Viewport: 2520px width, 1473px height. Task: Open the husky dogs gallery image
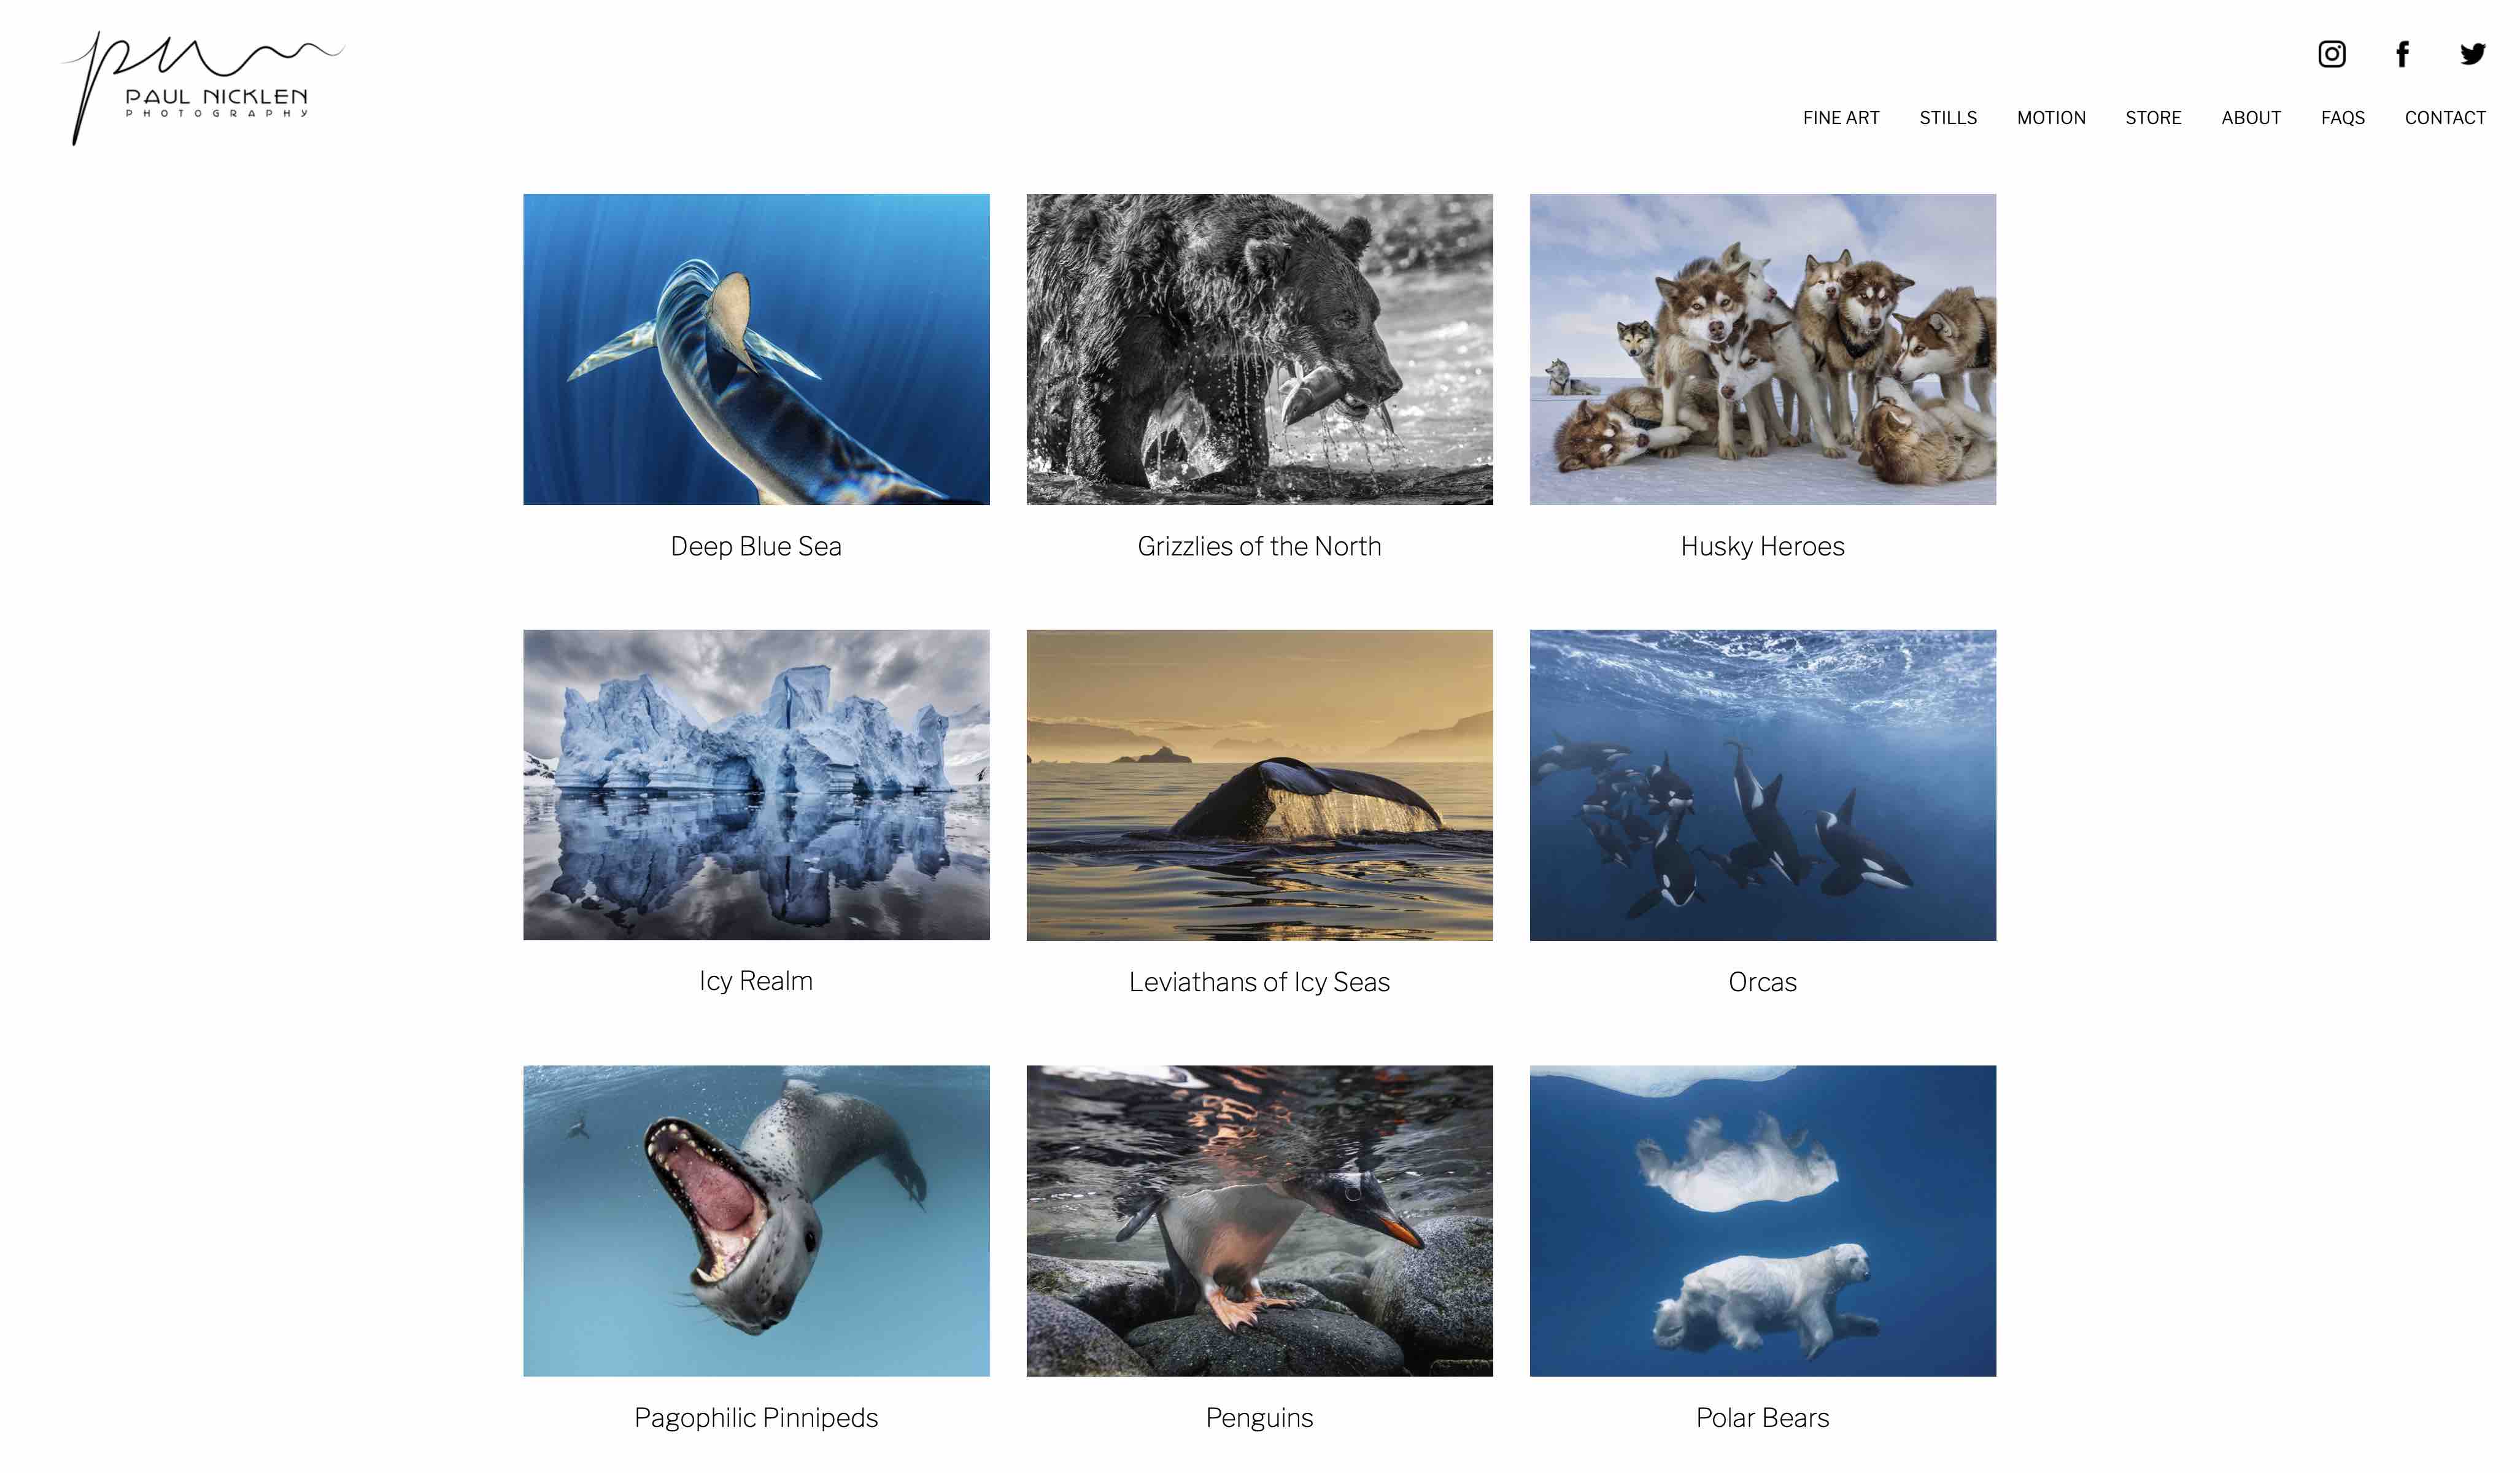(1762, 349)
